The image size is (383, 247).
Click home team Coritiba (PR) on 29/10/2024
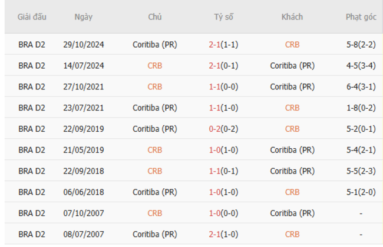point(155,44)
